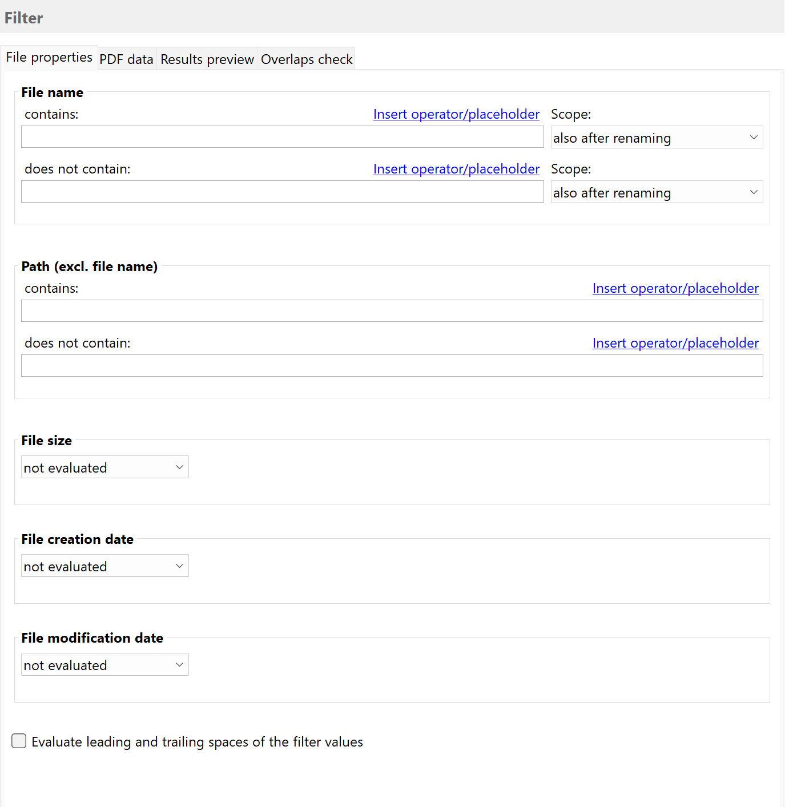The height and width of the screenshot is (807, 789).
Task: Click the Filter dialog heading
Action: (x=23, y=18)
